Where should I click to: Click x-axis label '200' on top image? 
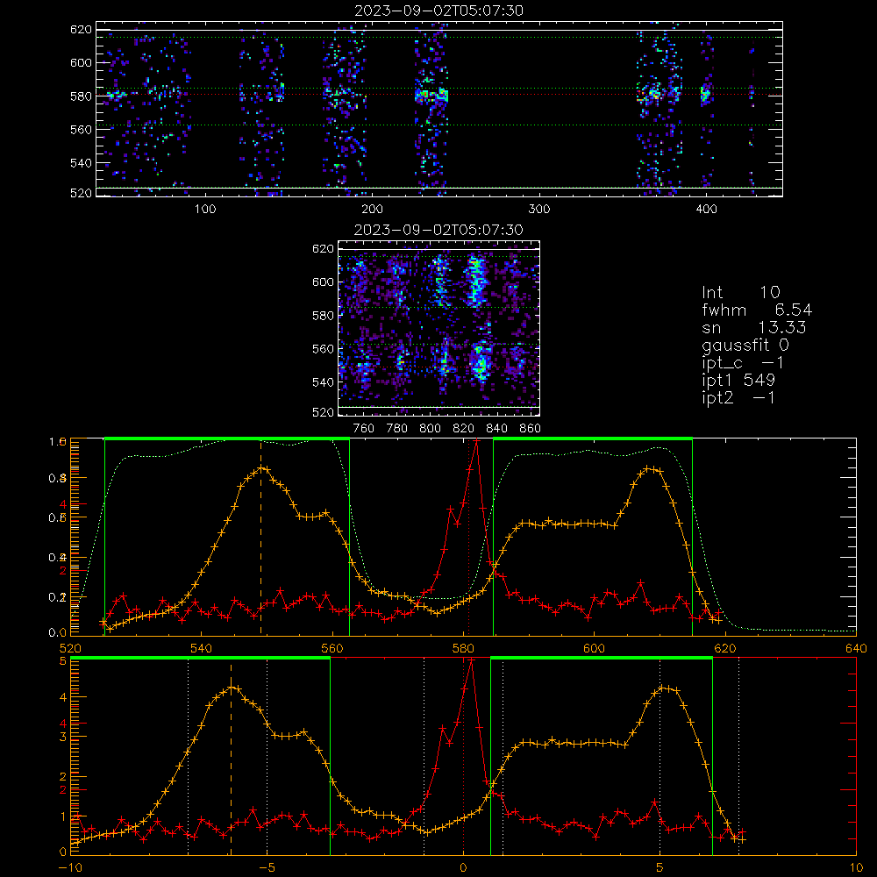click(372, 210)
